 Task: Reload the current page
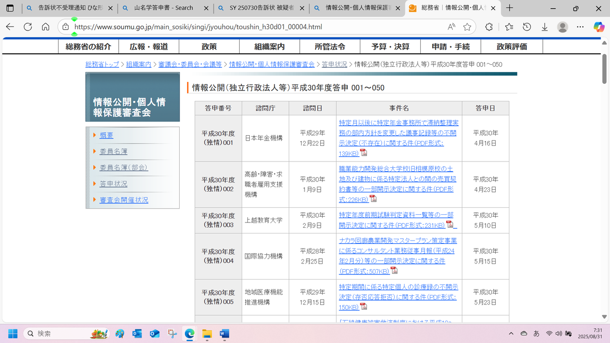(28, 27)
